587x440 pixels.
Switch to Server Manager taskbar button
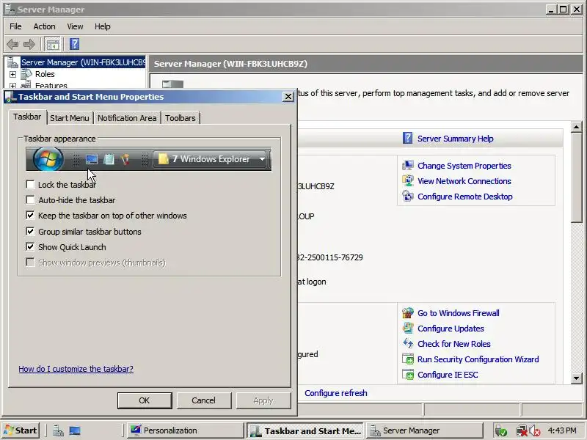tap(425, 430)
